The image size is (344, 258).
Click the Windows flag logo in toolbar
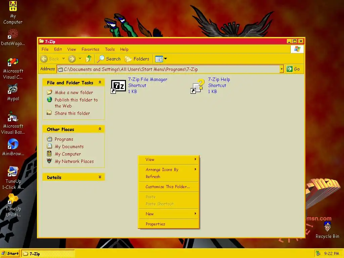[x=297, y=49]
